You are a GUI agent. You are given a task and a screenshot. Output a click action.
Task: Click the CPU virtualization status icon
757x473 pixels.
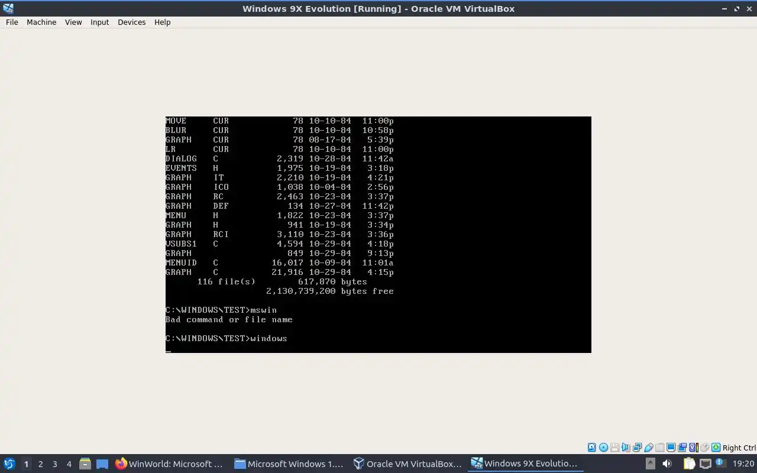click(x=694, y=448)
